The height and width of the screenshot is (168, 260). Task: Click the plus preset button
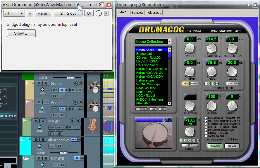pyautogui.click(x=30, y=13)
